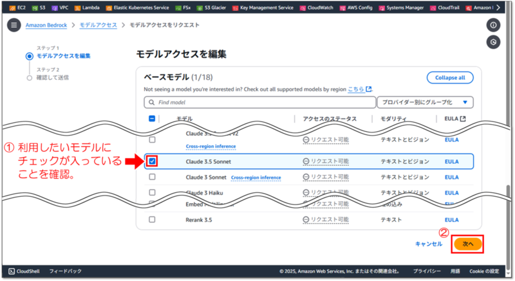
Task: Click the search magnifier in Find model
Action: [151, 102]
